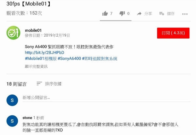Expand description via 顯示完整資訊
Image resolution: width=196 pixels, height=135 pixels.
pos(36,66)
